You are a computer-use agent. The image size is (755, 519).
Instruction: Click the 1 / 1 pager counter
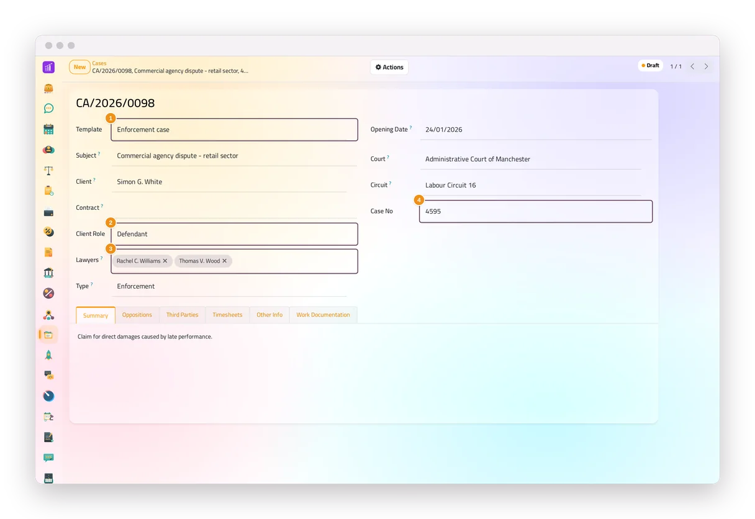pos(676,66)
